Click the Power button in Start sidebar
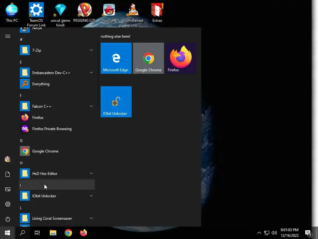 (8, 219)
